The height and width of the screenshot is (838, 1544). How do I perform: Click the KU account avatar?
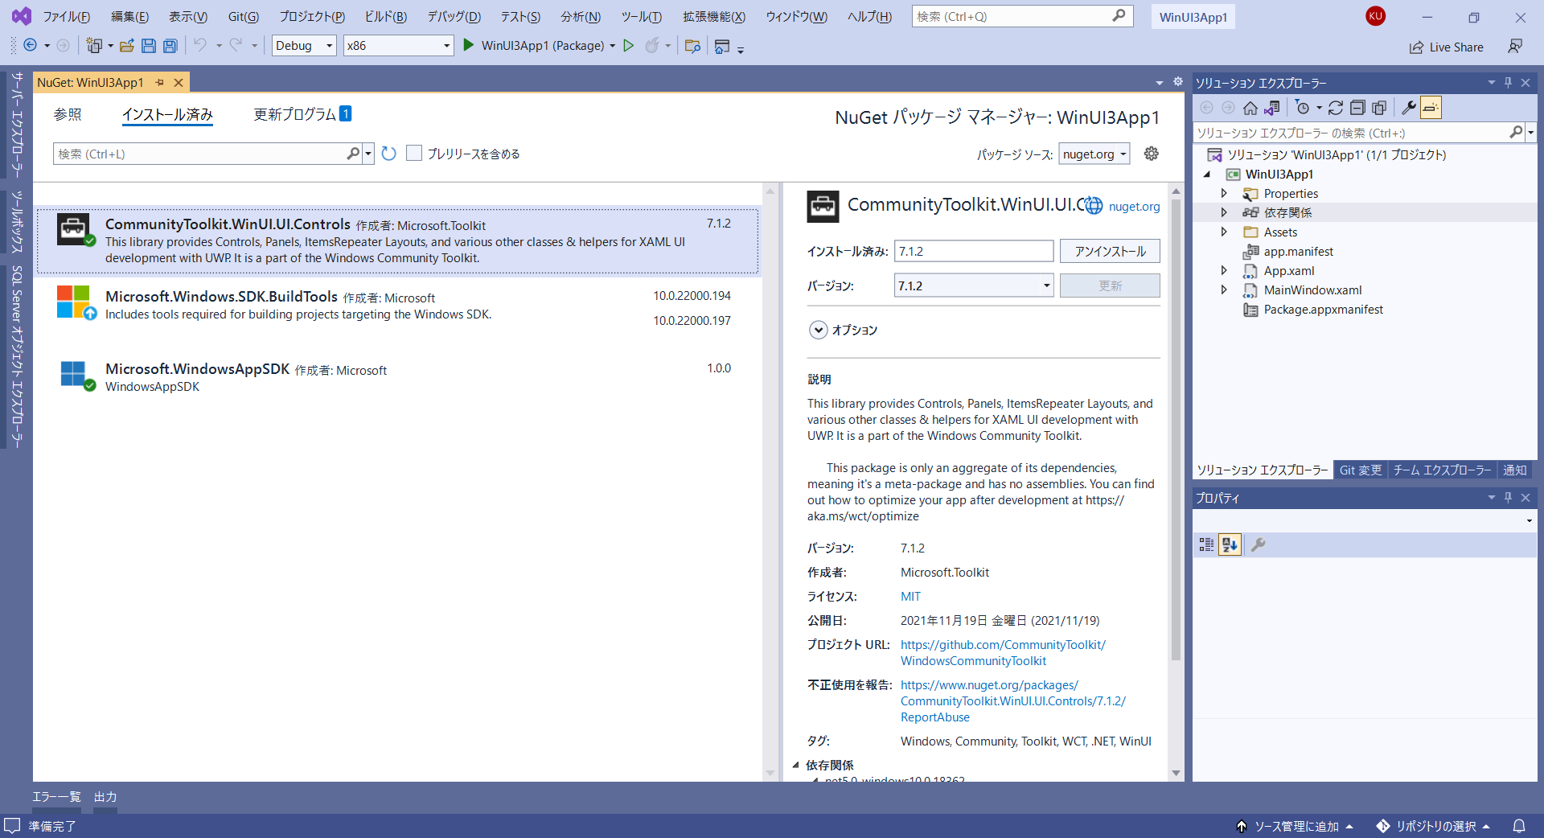click(1375, 16)
